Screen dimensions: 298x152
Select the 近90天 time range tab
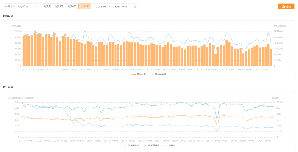click(x=85, y=6)
